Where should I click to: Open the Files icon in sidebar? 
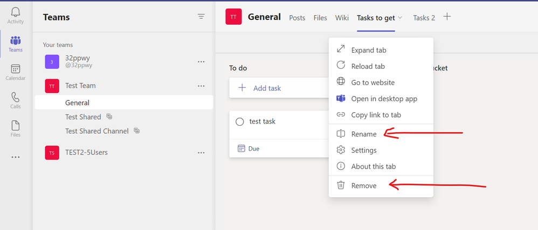[15, 126]
